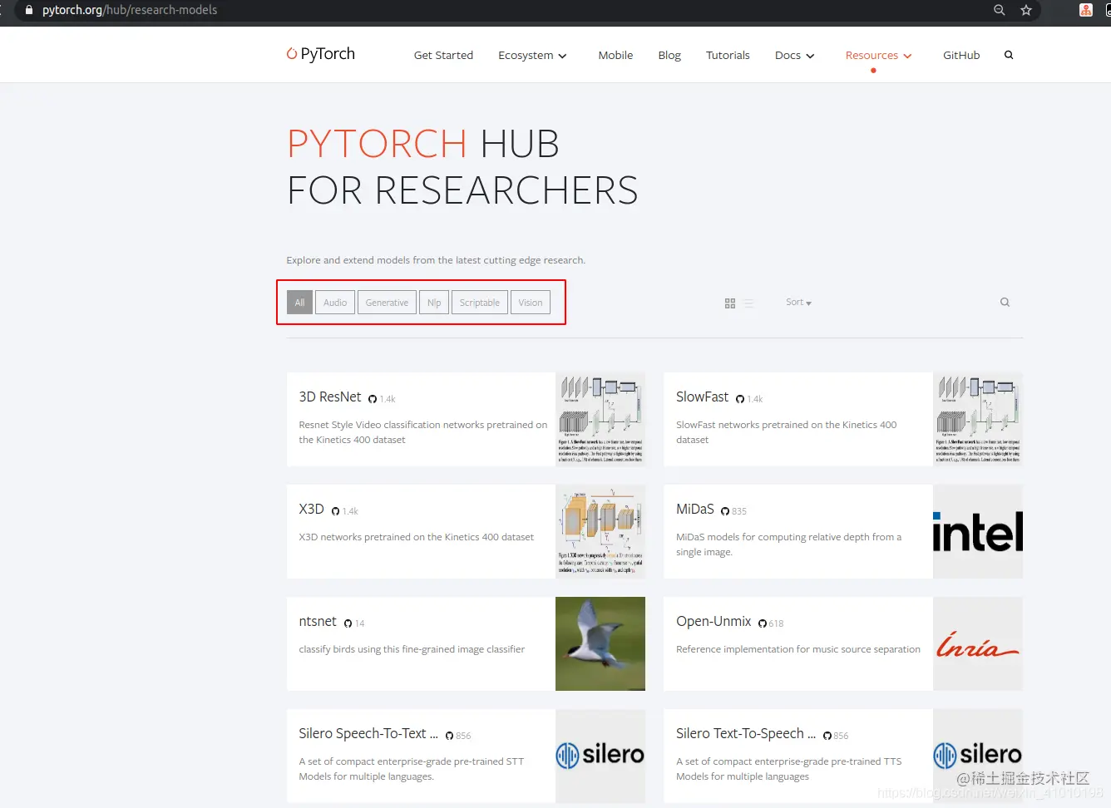Click 'Reference implementation for music source separation'

pos(798,649)
